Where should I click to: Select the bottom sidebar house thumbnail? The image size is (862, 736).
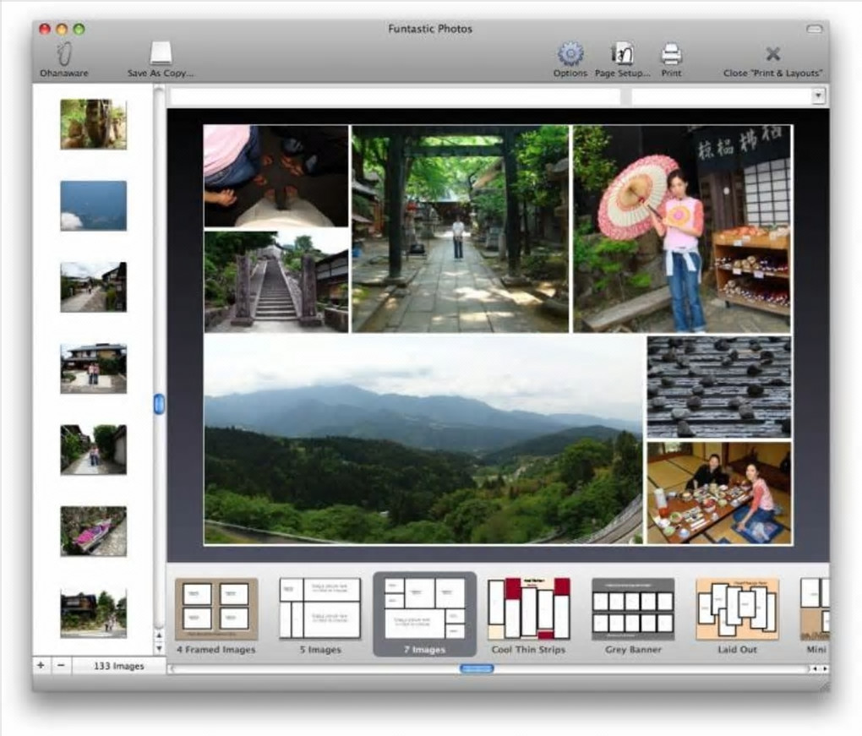pyautogui.click(x=94, y=613)
